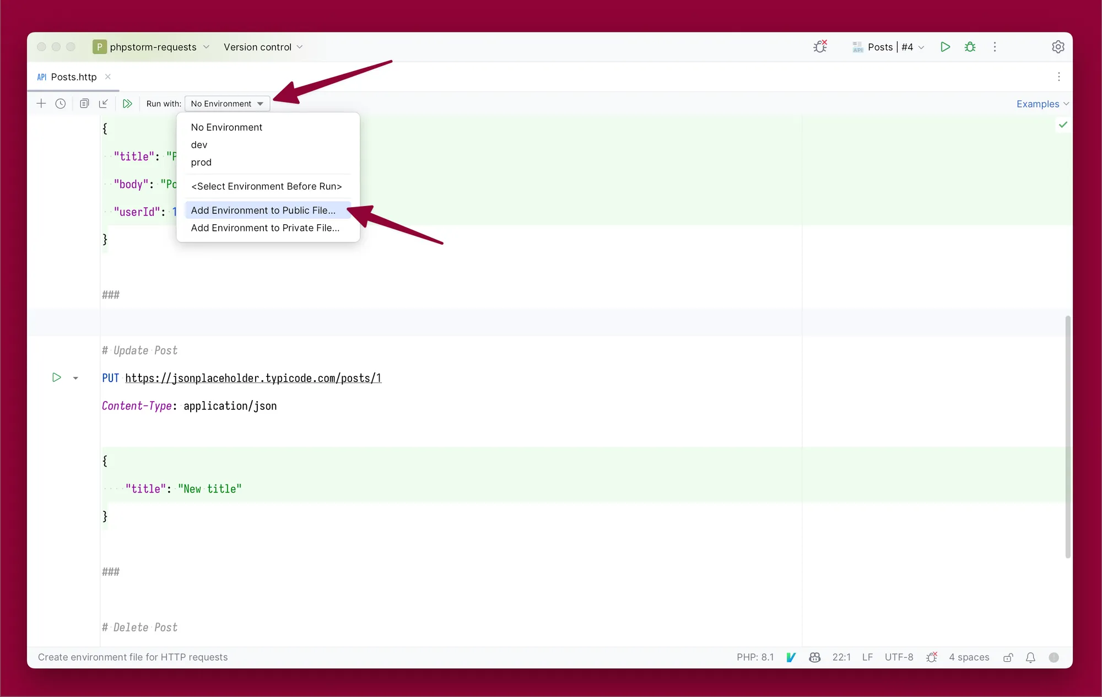The width and height of the screenshot is (1102, 697).
Task: Expand the Examples dropdown
Action: point(1042,104)
